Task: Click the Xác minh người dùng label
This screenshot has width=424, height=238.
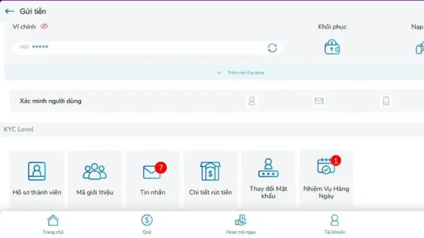Action: [x=51, y=101]
